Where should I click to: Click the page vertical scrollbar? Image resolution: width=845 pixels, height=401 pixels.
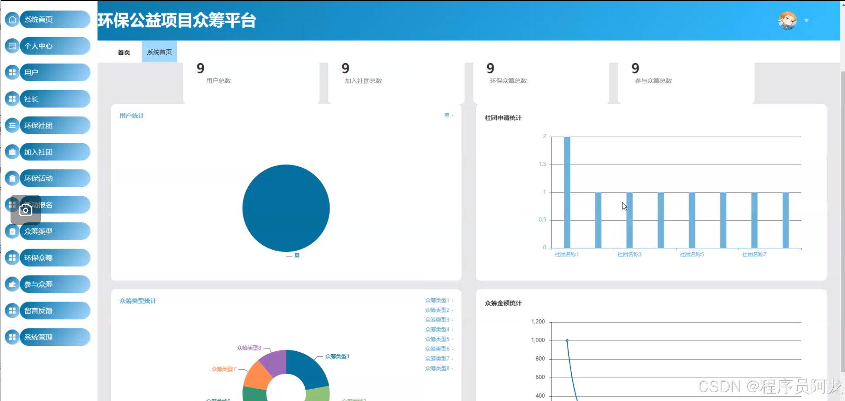pyautogui.click(x=842, y=222)
